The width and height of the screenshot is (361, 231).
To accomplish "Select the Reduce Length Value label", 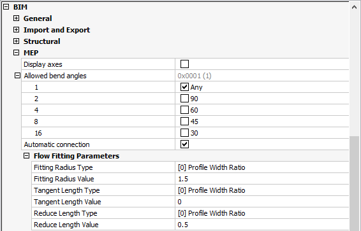I will 66,225.
